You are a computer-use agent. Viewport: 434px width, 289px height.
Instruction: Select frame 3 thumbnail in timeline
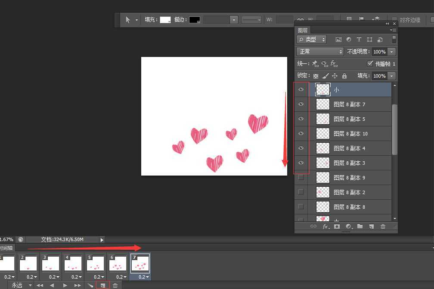click(51, 263)
